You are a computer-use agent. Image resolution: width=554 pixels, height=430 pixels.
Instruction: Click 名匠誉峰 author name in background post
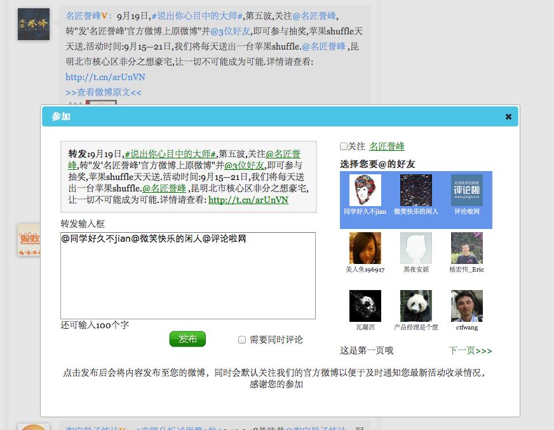[83, 16]
